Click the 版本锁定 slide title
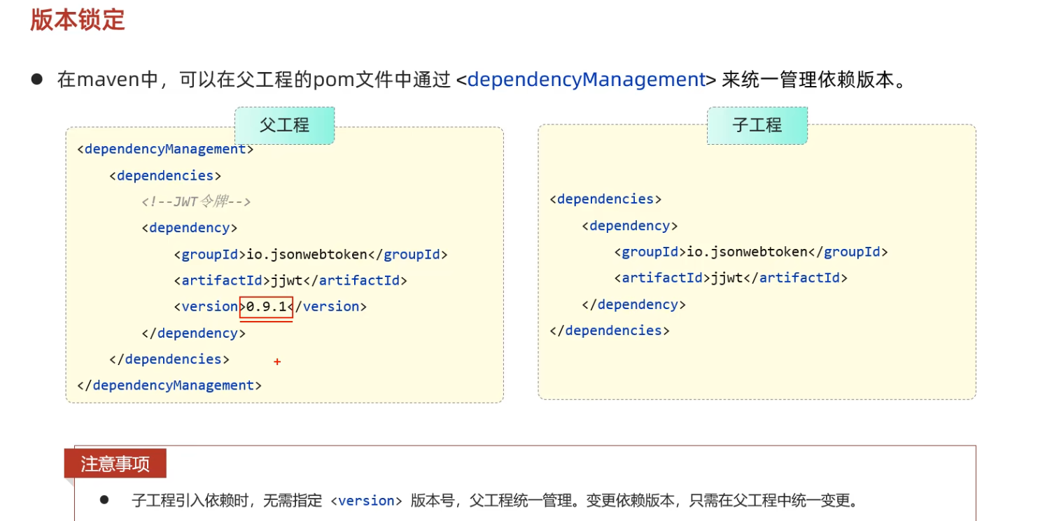The height and width of the screenshot is (521, 1052). tap(78, 19)
